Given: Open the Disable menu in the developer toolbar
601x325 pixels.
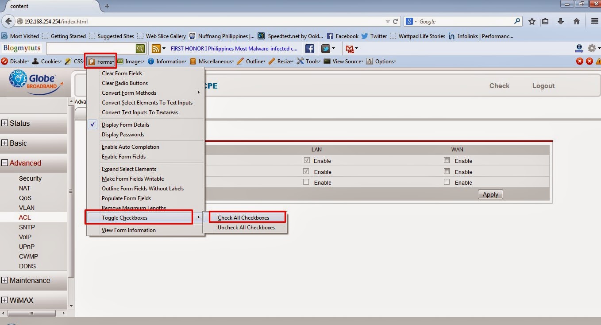Looking at the screenshot, I should [15, 62].
